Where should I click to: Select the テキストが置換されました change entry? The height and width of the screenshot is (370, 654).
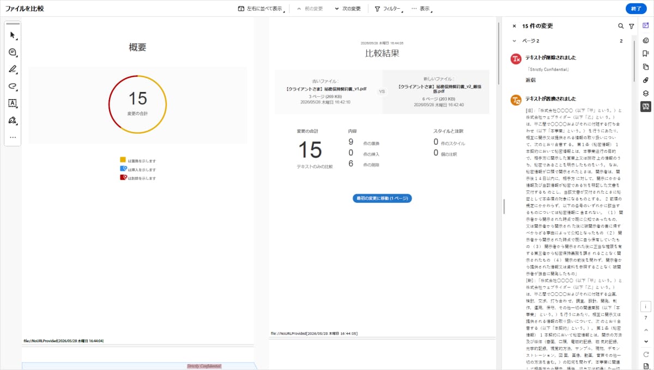tap(550, 99)
